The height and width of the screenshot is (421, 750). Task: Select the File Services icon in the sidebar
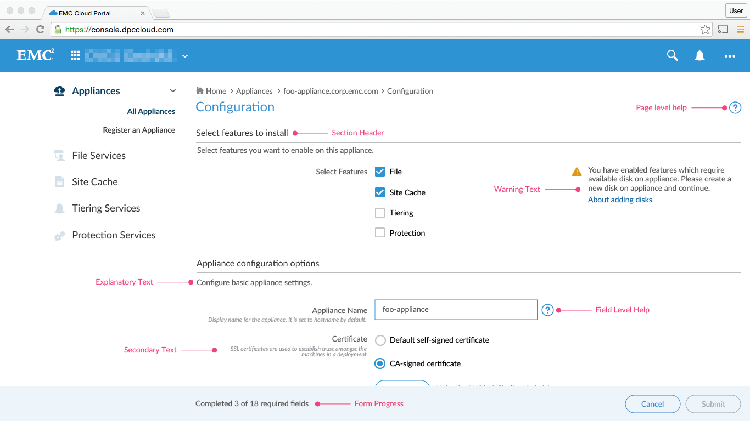[59, 155]
